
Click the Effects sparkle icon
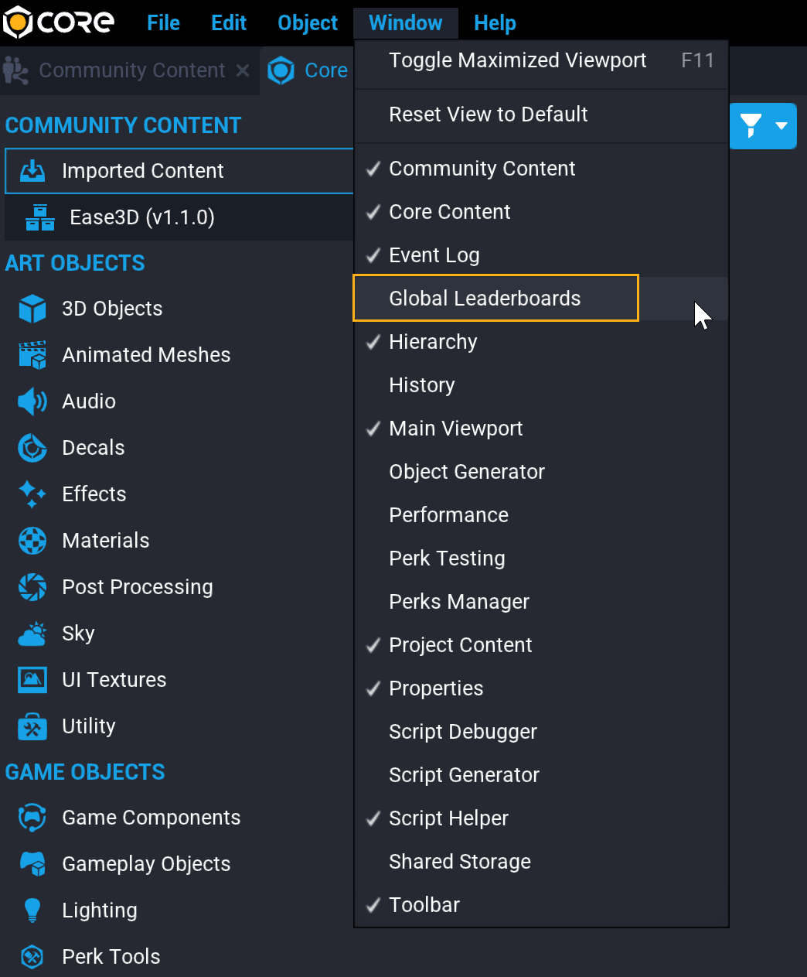coord(32,494)
